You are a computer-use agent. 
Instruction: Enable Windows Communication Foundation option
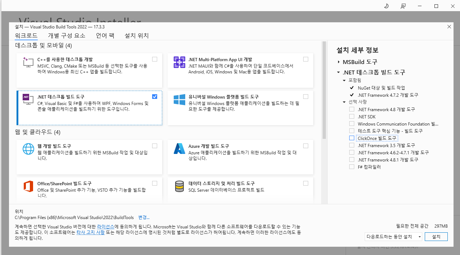[x=352, y=124]
